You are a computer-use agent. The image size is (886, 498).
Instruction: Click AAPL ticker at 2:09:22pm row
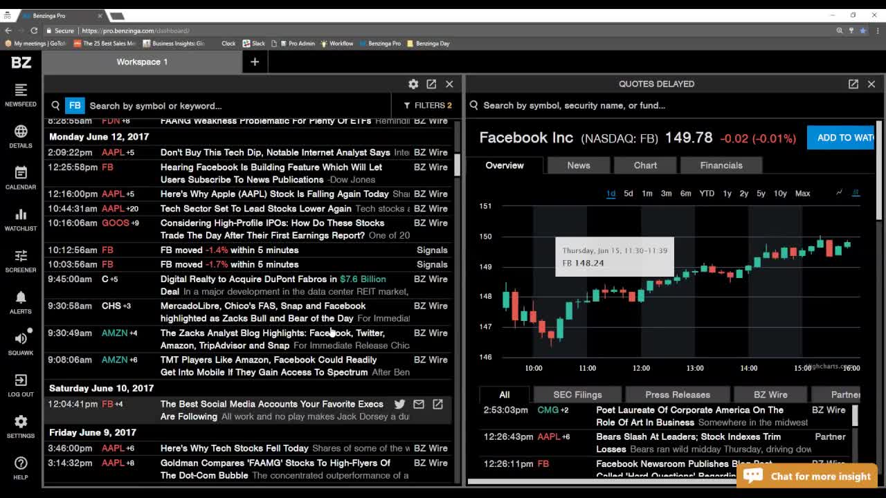pyautogui.click(x=113, y=152)
